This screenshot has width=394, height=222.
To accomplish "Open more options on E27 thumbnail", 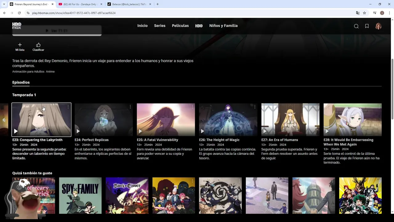I will pyautogui.click(x=317, y=107).
